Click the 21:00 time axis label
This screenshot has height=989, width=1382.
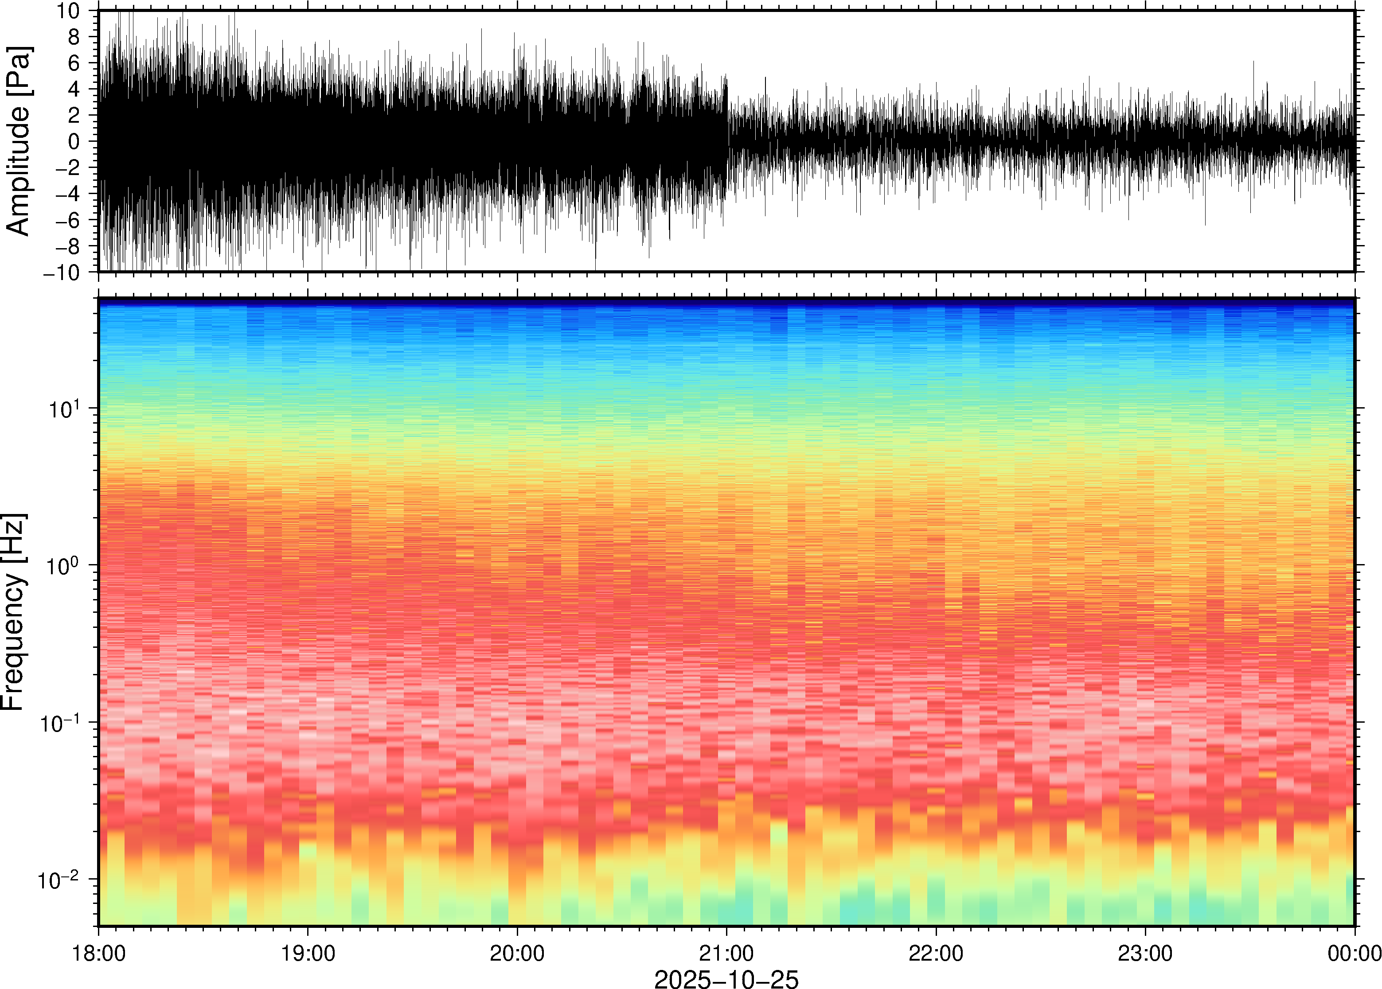pyautogui.click(x=726, y=953)
